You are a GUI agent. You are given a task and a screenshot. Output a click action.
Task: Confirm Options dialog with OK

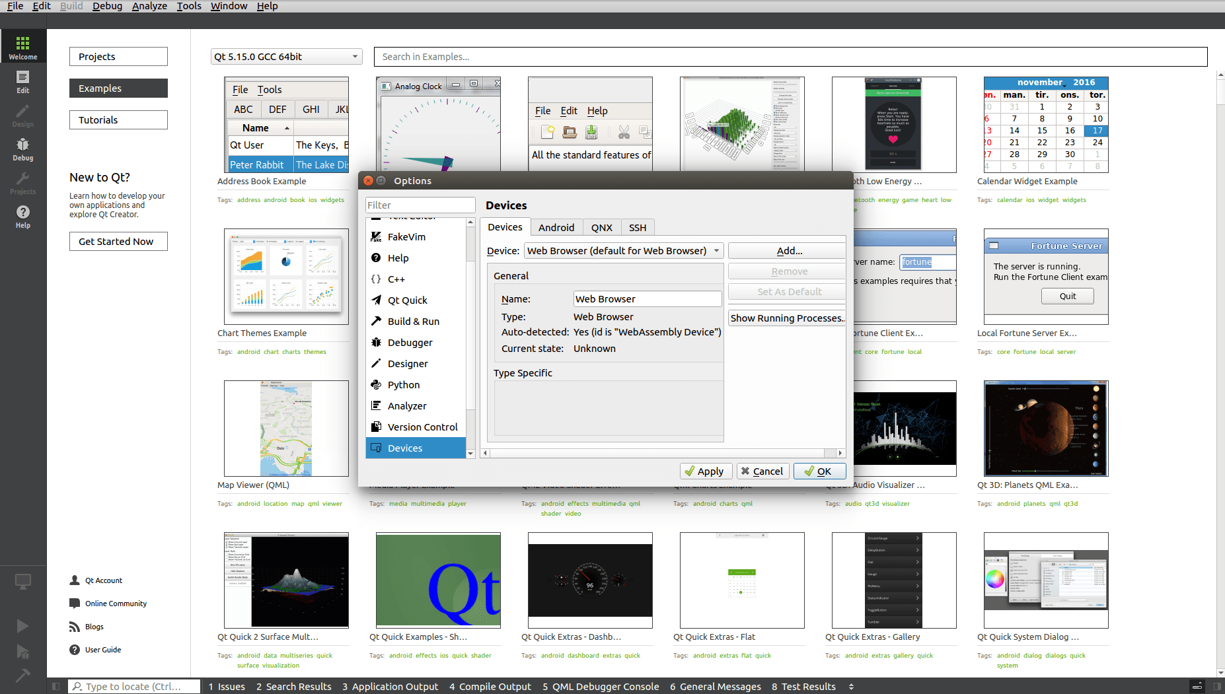(820, 471)
